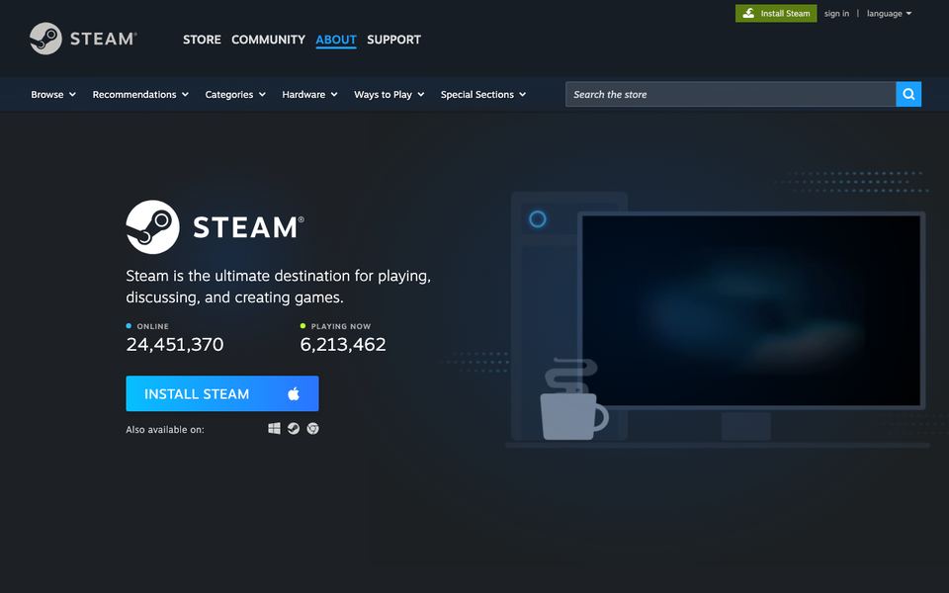Click the PLAYING NOW label
The image size is (949, 593).
point(341,326)
